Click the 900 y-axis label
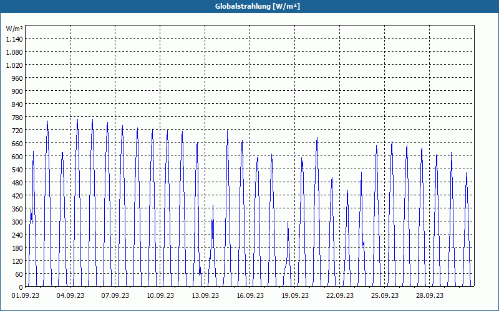The image size is (499, 311). [x=17, y=91]
